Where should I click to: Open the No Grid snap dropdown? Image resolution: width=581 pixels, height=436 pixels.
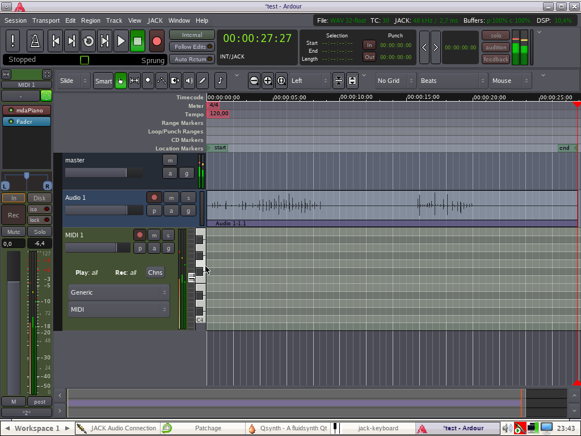[x=395, y=81]
